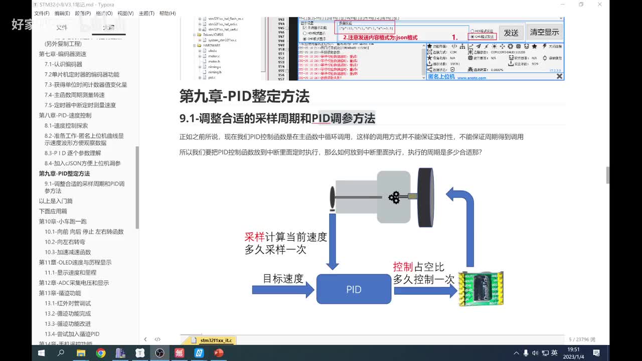642x361 pixels.
Task: Click the embedded serial tool screenshot image
Action: (x=372, y=49)
